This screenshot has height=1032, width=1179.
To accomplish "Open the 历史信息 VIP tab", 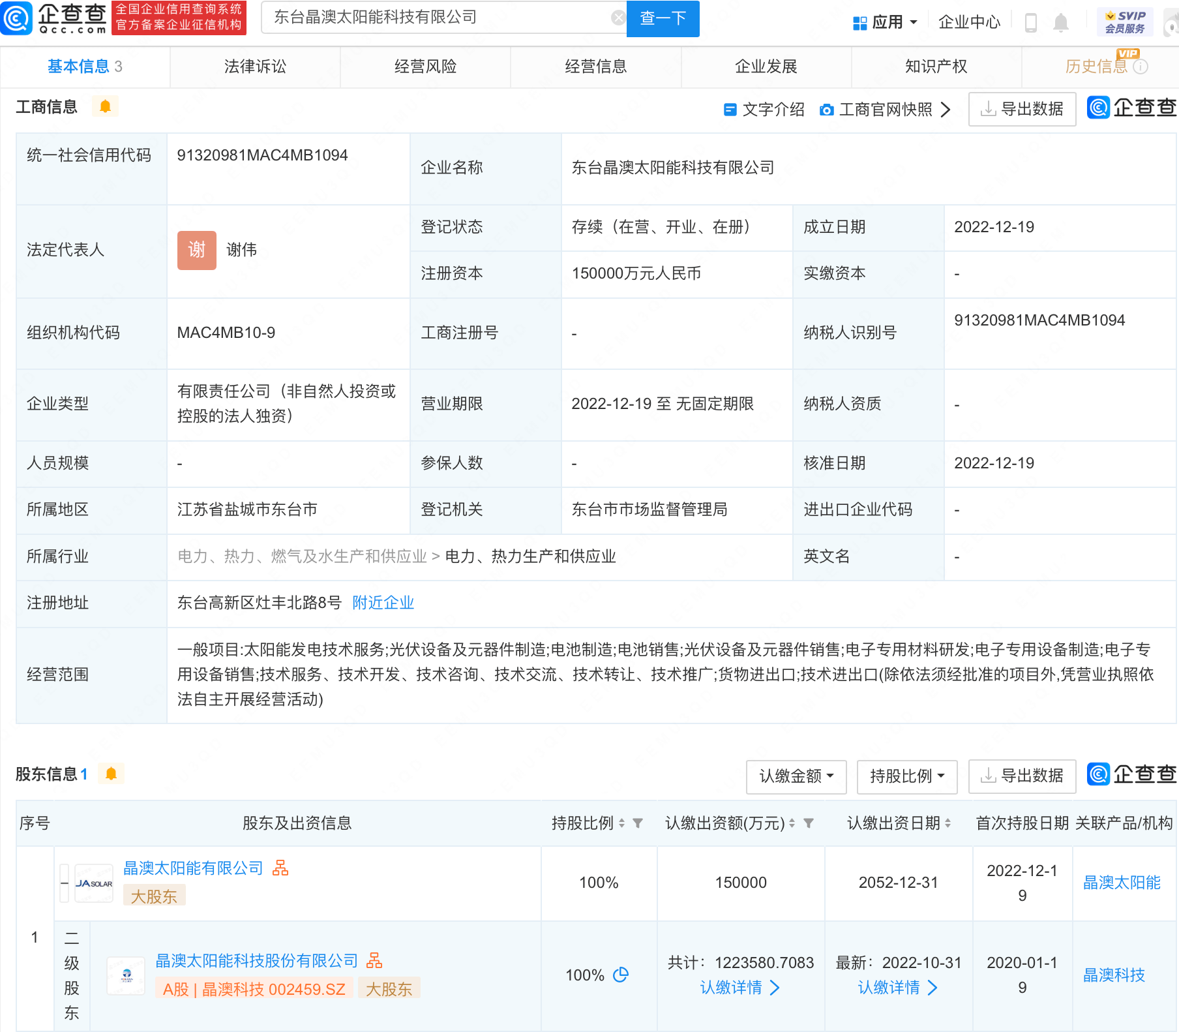I will point(1096,67).
